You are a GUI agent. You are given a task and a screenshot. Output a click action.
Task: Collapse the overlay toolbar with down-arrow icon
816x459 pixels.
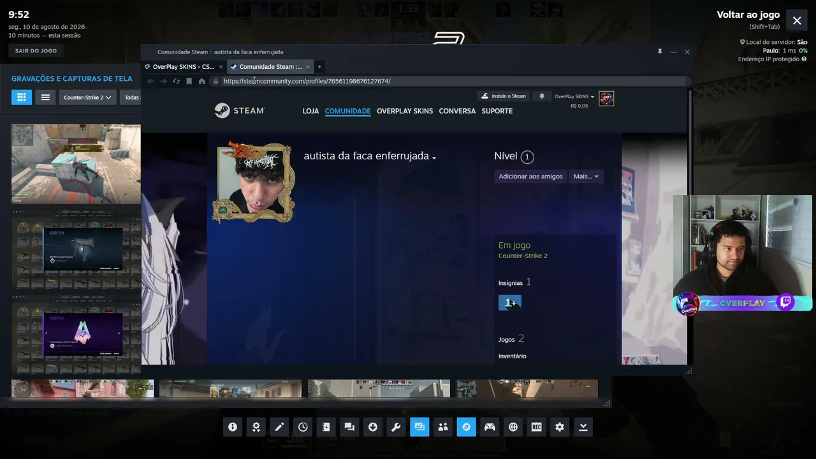pyautogui.click(x=583, y=427)
